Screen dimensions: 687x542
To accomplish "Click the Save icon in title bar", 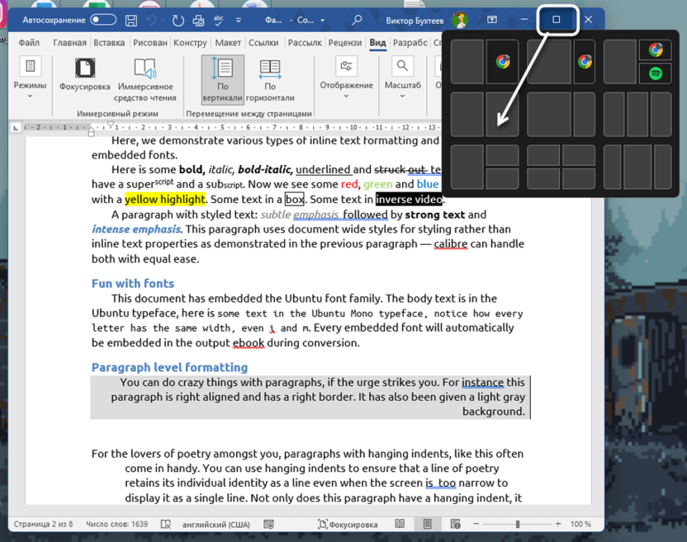I will pos(131,20).
